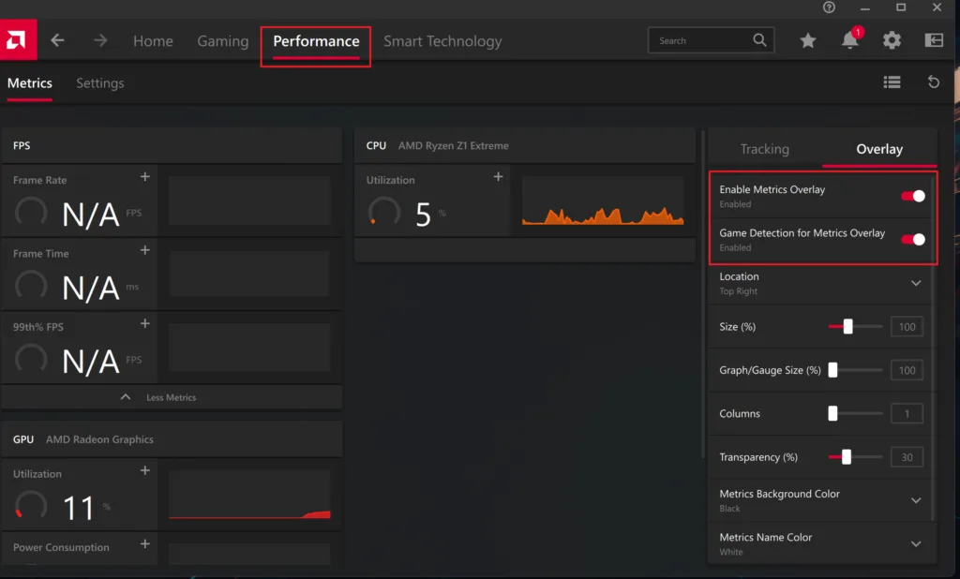This screenshot has height=579, width=960.
Task: Open Smart Technology tab
Action: pos(442,41)
